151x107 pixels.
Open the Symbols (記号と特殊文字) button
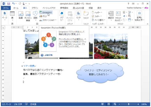pos(139,16)
